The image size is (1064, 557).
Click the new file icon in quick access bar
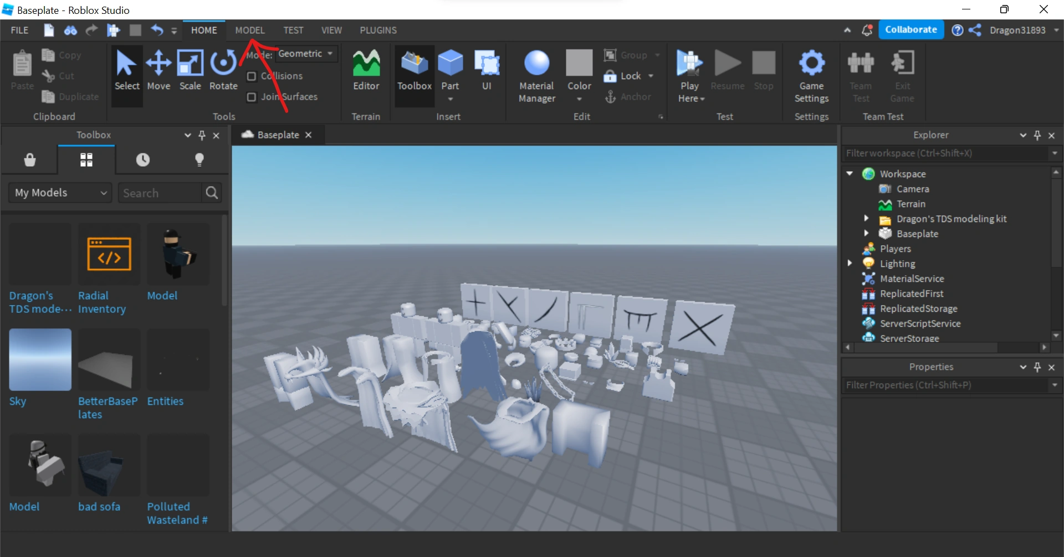pyautogui.click(x=49, y=30)
